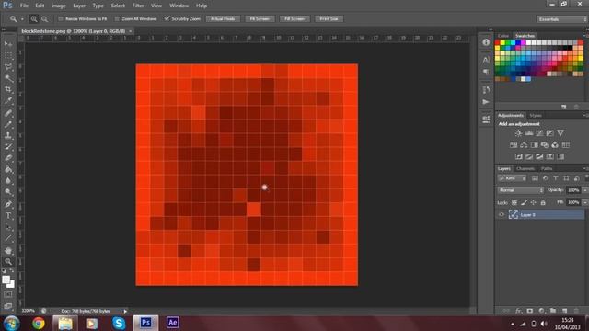Select the Lasso tool

(8, 67)
